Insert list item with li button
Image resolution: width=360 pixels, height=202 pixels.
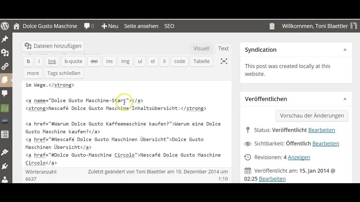[x=165, y=61]
